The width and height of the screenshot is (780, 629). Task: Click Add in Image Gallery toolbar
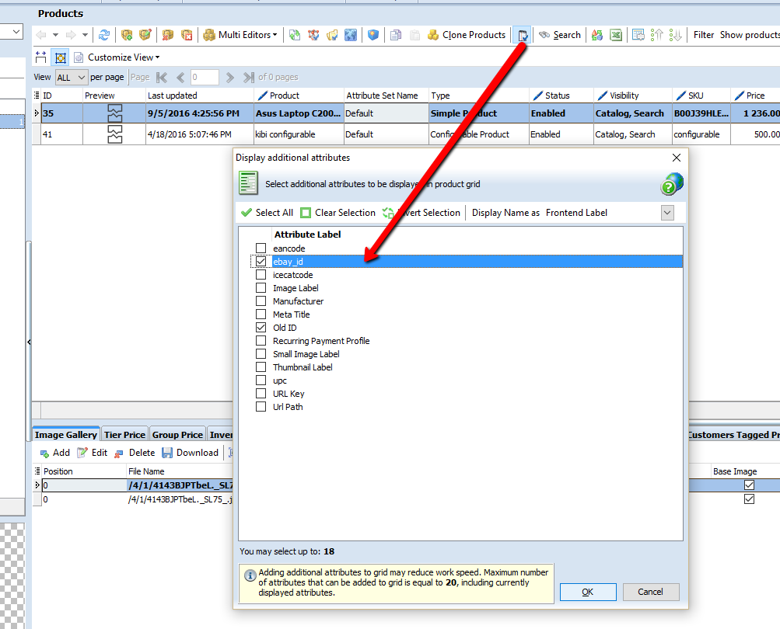(54, 453)
